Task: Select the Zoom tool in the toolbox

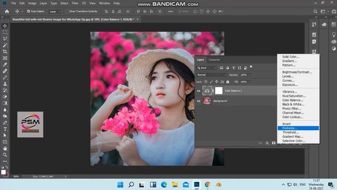Action: click(x=5, y=155)
